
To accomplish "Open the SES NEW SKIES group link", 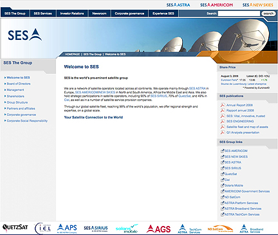I will click(236, 156).
